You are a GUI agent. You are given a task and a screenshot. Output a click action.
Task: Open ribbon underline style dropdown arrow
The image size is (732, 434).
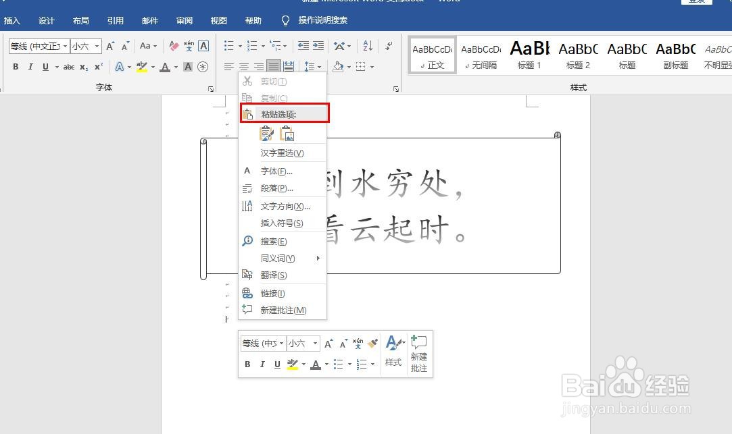57,67
